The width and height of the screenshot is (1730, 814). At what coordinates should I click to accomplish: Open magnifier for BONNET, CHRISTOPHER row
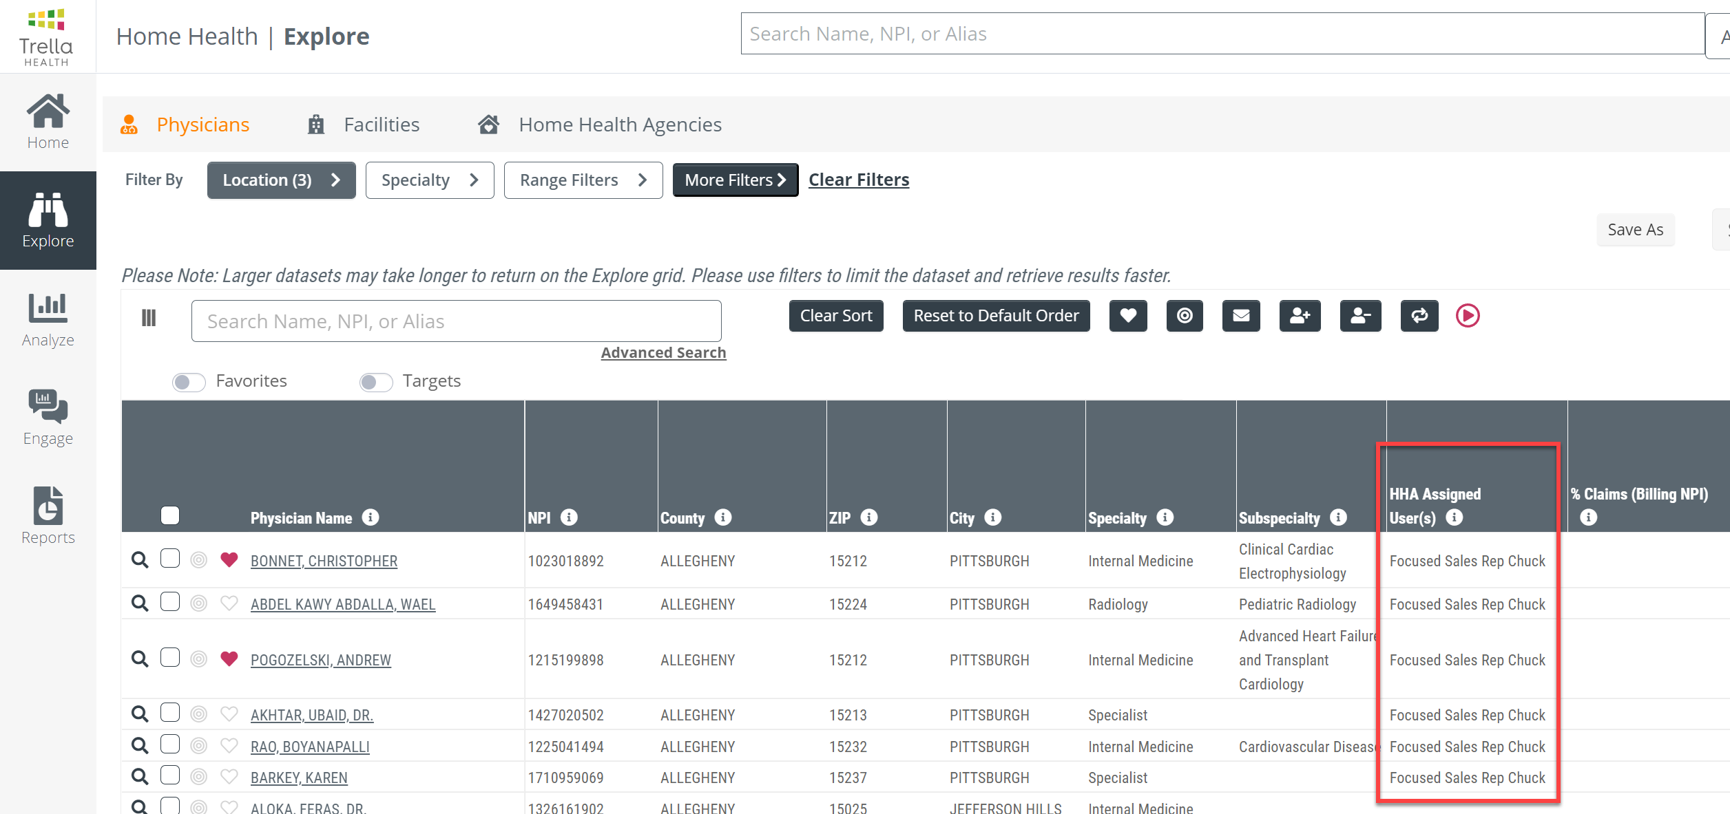140,559
